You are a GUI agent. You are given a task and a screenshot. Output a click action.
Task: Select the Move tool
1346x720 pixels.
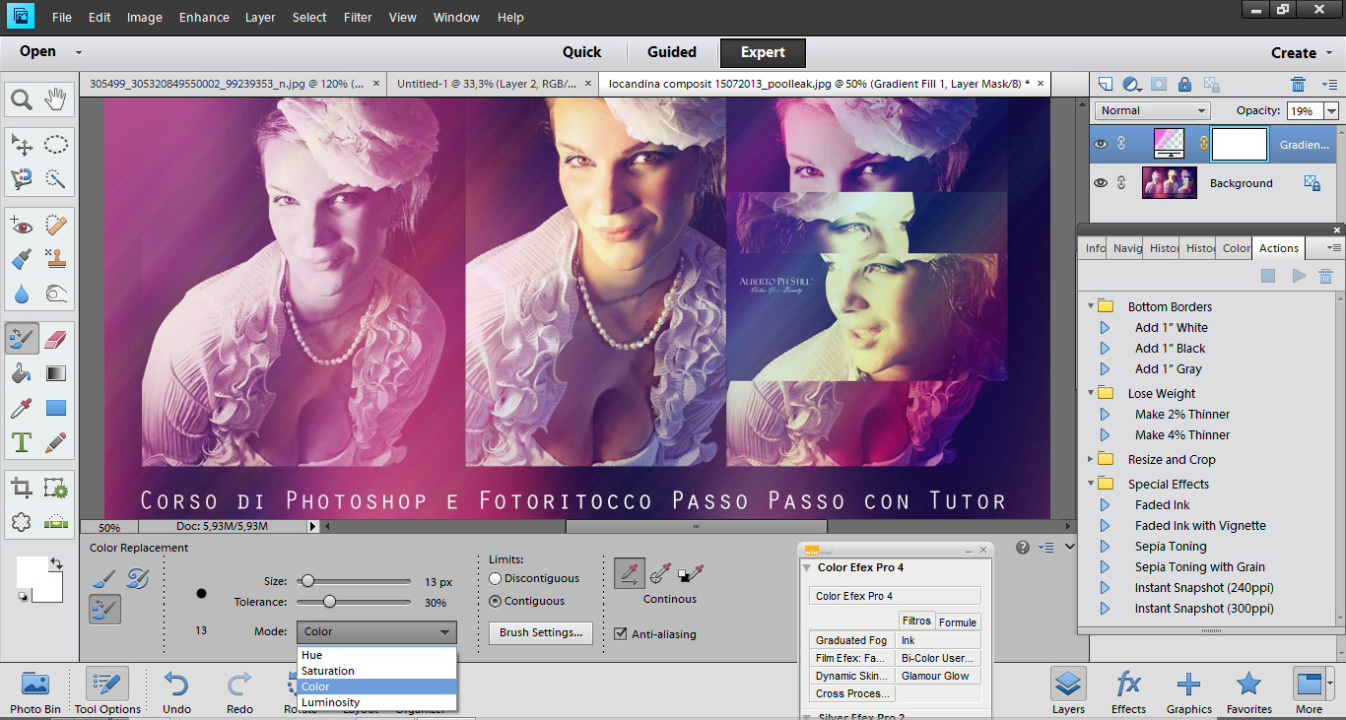pyautogui.click(x=22, y=145)
